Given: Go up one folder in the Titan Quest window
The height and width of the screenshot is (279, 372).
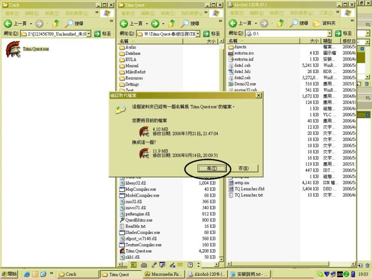Looking at the screenshot, I should coord(172,23).
